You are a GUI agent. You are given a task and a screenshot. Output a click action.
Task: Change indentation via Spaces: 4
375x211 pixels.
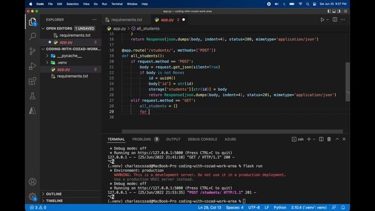coord(234,207)
